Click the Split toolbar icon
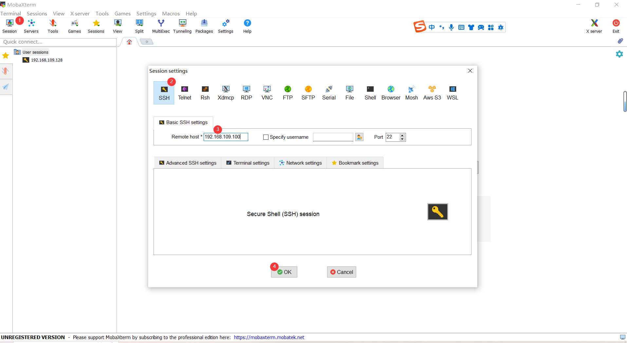This screenshot has height=343, width=627. 139,26
